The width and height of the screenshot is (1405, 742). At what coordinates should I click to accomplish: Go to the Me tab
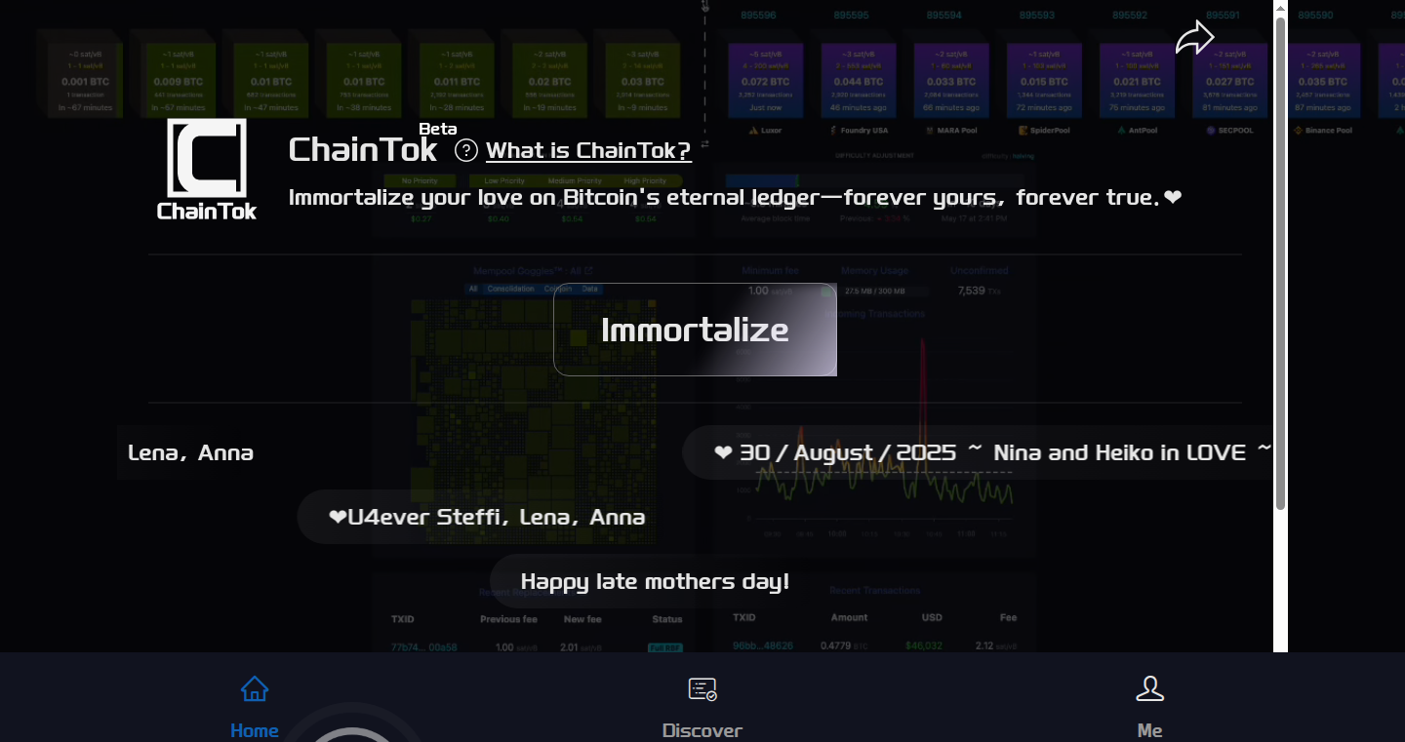tap(1149, 707)
